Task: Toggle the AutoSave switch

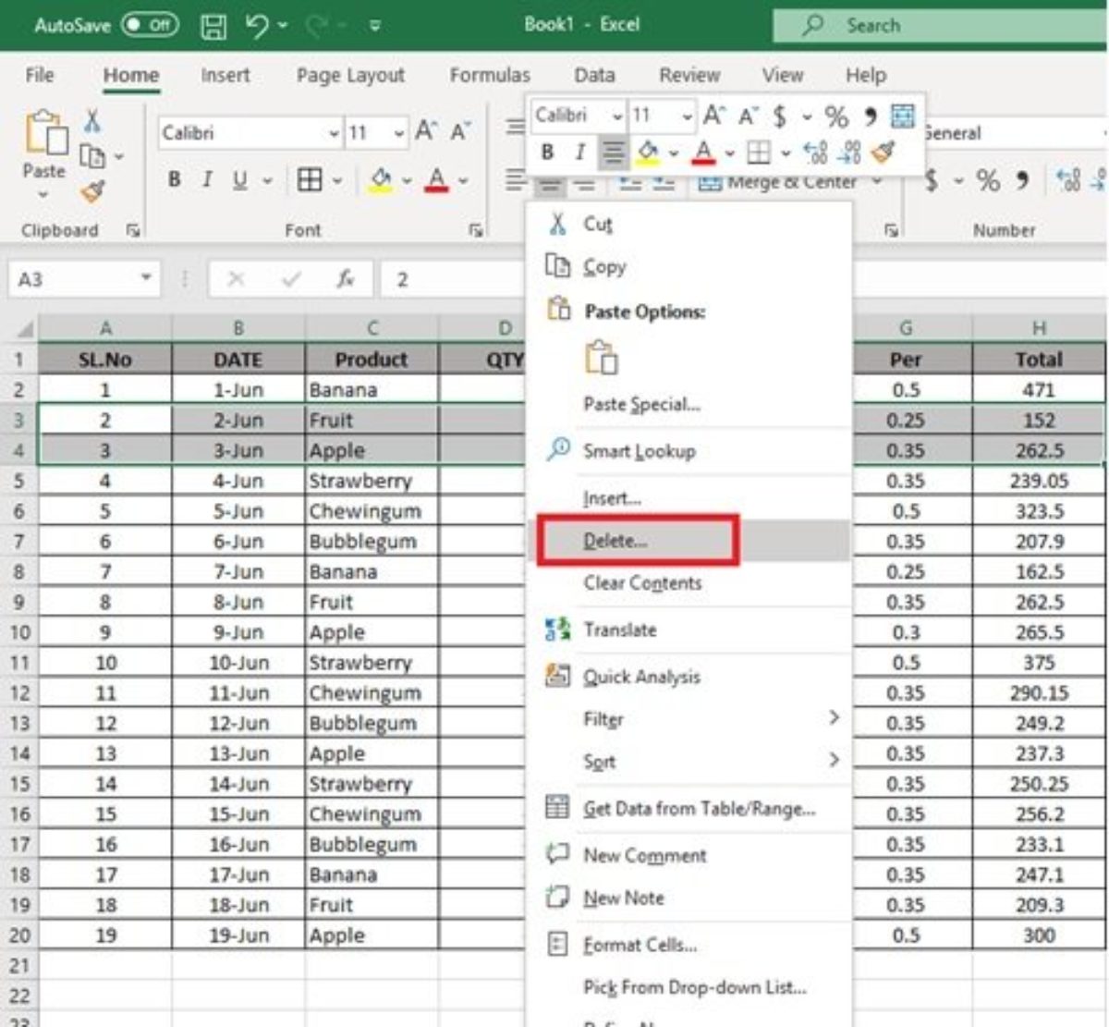Action: point(149,25)
